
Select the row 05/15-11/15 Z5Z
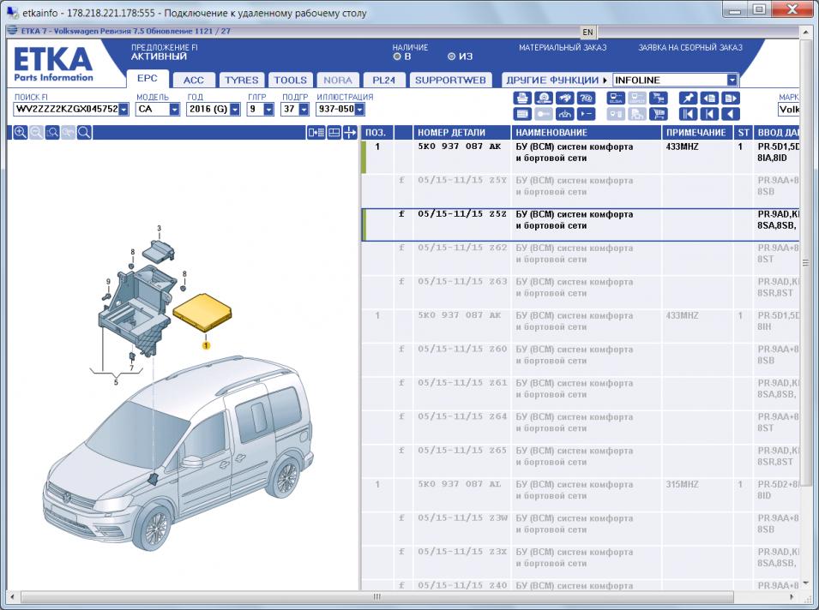[581, 225]
